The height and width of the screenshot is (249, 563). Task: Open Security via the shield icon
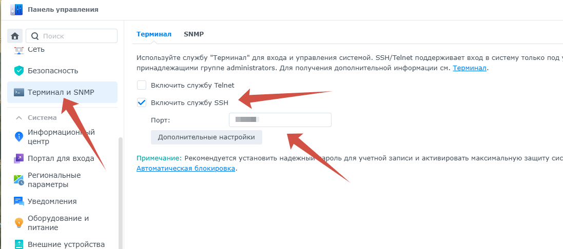tap(19, 71)
